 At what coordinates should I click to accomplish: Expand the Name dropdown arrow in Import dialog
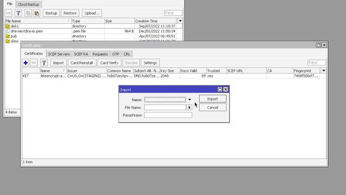(x=190, y=100)
